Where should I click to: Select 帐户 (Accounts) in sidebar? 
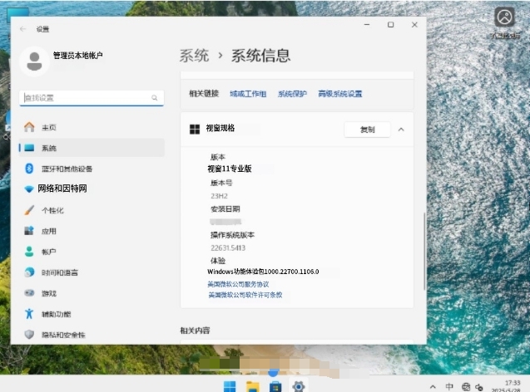click(x=49, y=252)
